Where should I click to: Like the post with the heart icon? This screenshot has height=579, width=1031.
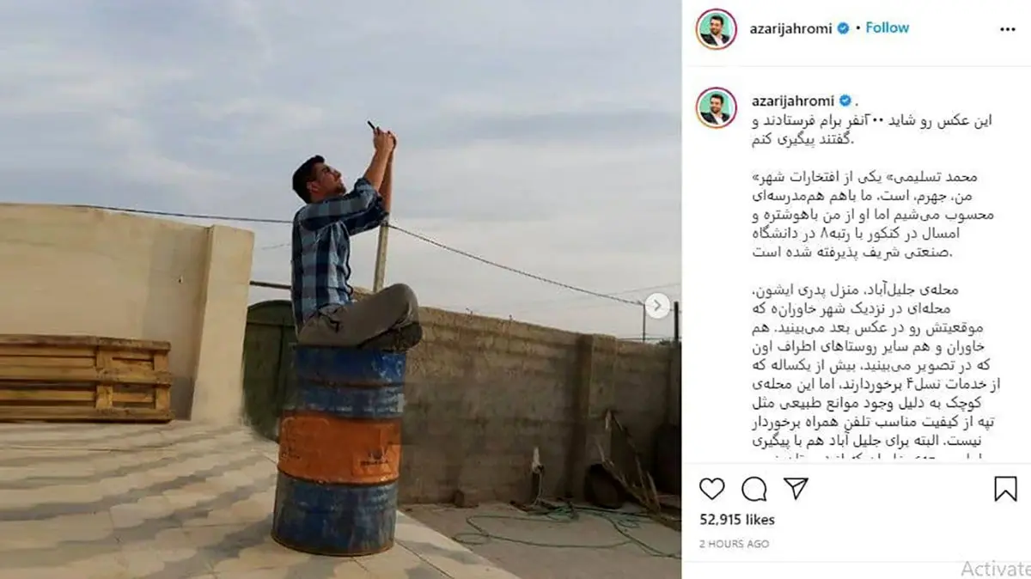(x=711, y=489)
